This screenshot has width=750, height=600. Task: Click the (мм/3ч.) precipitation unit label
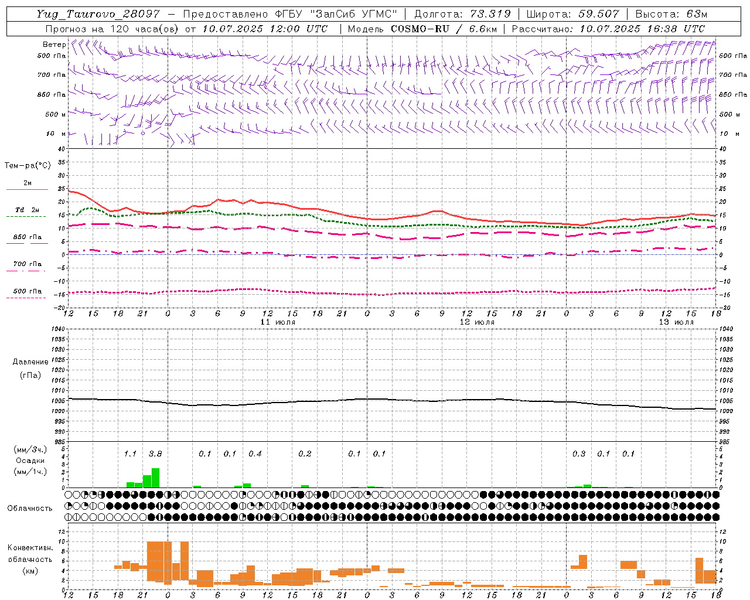30,449
